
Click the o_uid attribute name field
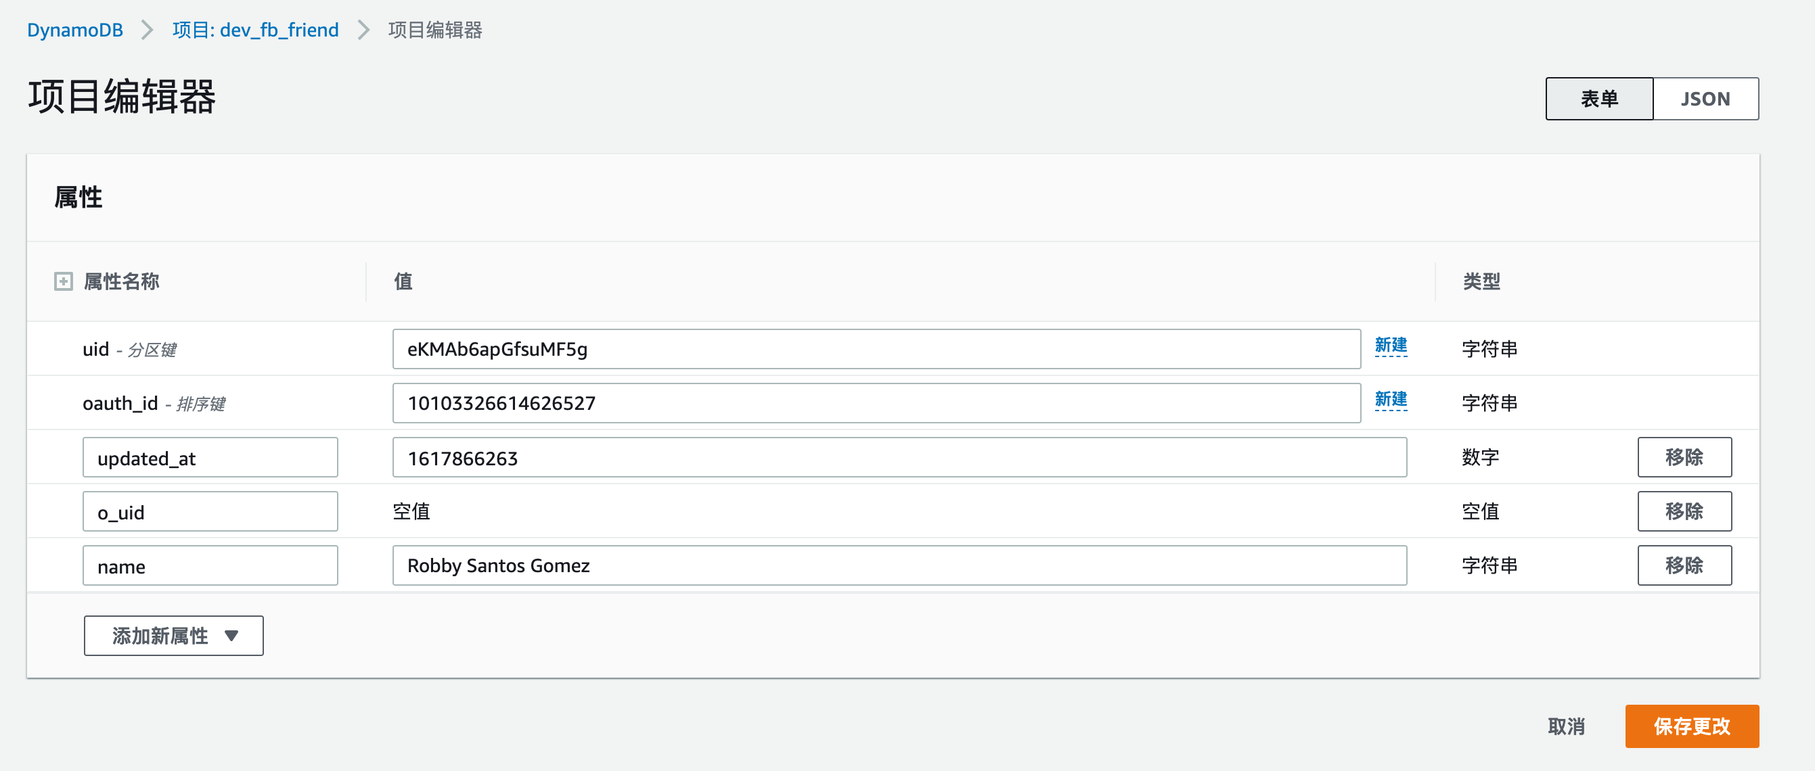(x=209, y=511)
